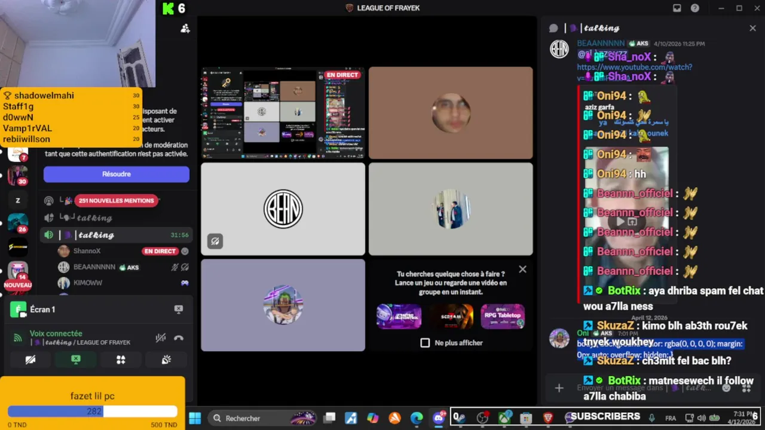Screen dimensions: 765x430
Task: Check the Ne plus afficher checkbox
Action: [425, 343]
